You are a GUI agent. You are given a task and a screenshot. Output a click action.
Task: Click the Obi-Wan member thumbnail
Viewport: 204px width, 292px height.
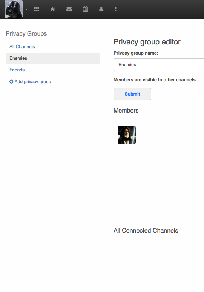[127, 135]
